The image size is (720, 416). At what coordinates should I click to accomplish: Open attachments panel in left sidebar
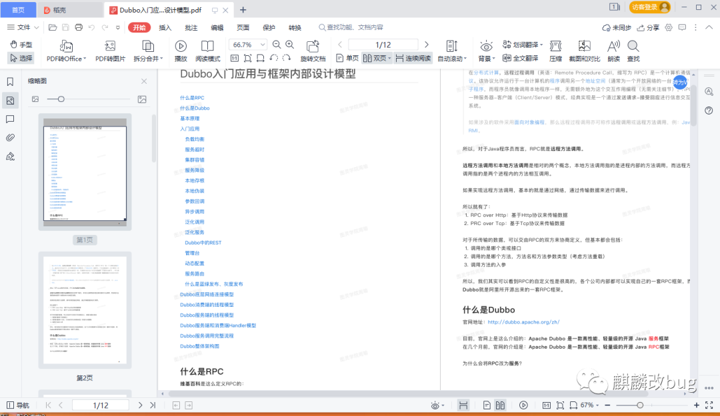click(10, 138)
